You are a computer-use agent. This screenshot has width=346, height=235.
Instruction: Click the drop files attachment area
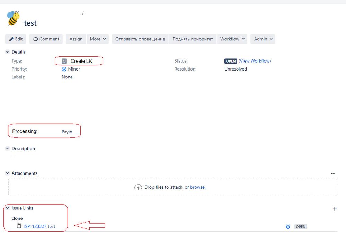173,187
